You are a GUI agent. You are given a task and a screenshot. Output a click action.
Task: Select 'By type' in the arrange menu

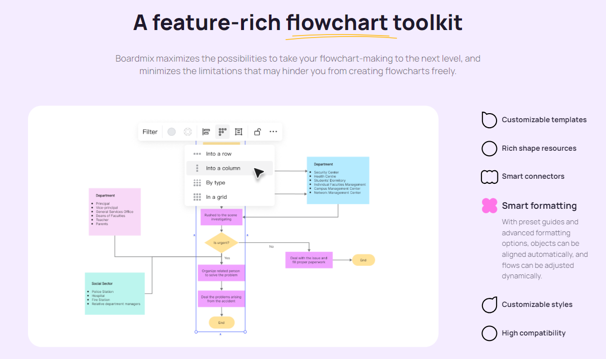click(x=229, y=183)
